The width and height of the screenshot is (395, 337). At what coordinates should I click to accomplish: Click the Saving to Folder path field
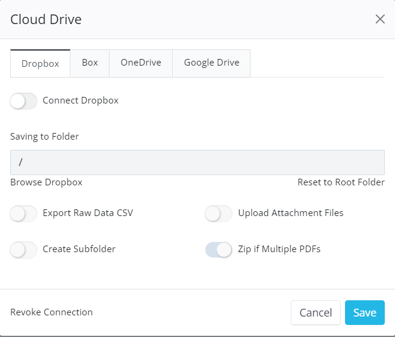click(x=197, y=162)
